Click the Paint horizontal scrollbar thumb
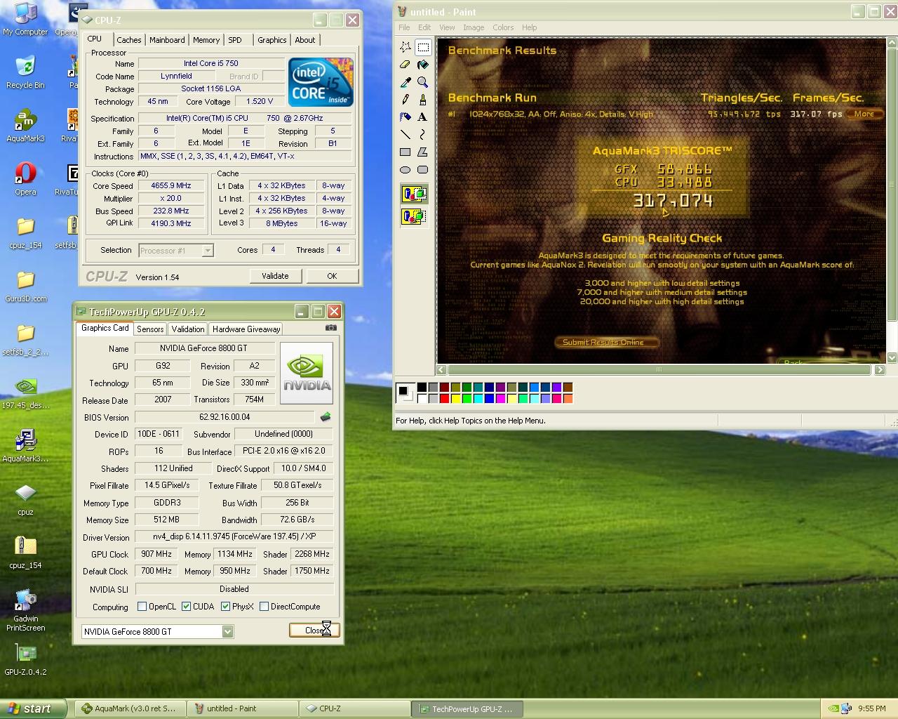Screen dimensions: 898x719 click(658, 369)
